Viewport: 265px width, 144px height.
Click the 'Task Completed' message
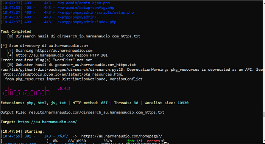point(16,32)
